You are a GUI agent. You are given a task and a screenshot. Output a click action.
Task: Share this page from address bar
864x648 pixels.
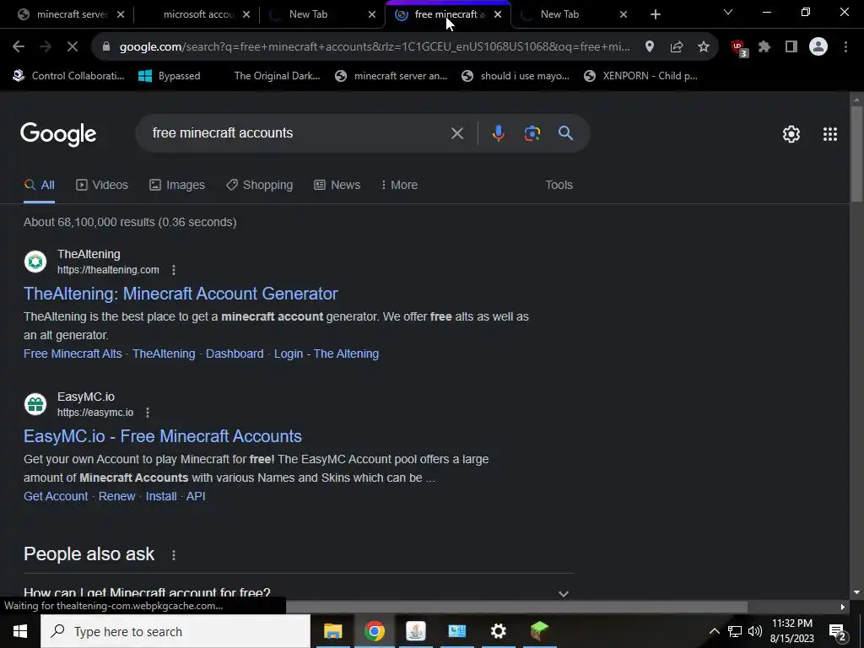[x=677, y=47]
